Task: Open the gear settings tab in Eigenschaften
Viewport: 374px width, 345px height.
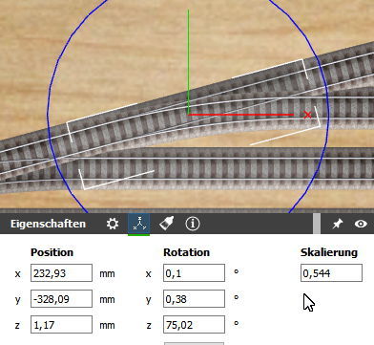Action: click(113, 224)
